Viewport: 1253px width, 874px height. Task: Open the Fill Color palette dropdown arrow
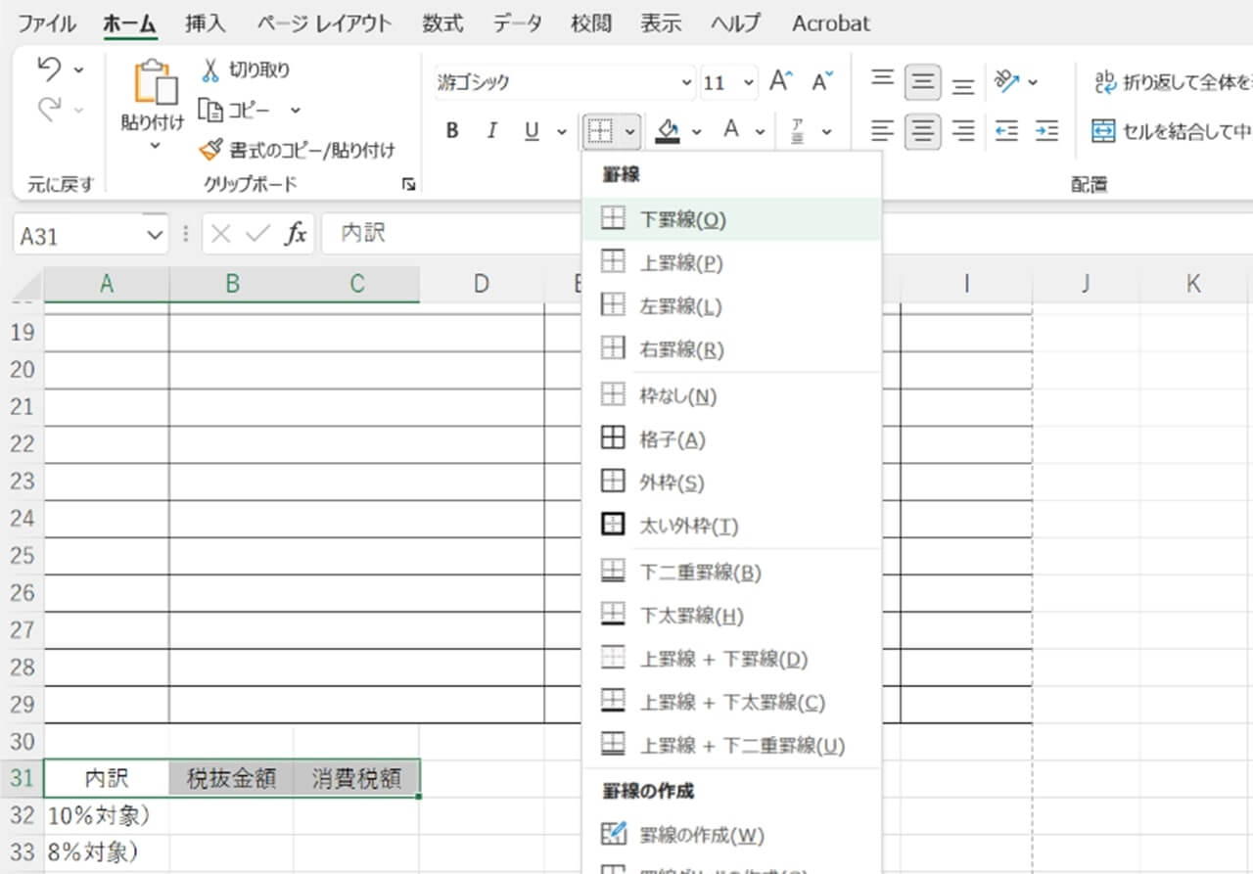[697, 131]
